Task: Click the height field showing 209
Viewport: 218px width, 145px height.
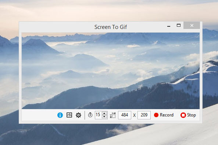Action: tap(144, 115)
